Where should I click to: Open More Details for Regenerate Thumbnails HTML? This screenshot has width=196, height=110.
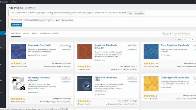pyautogui.click(x=133, y=82)
